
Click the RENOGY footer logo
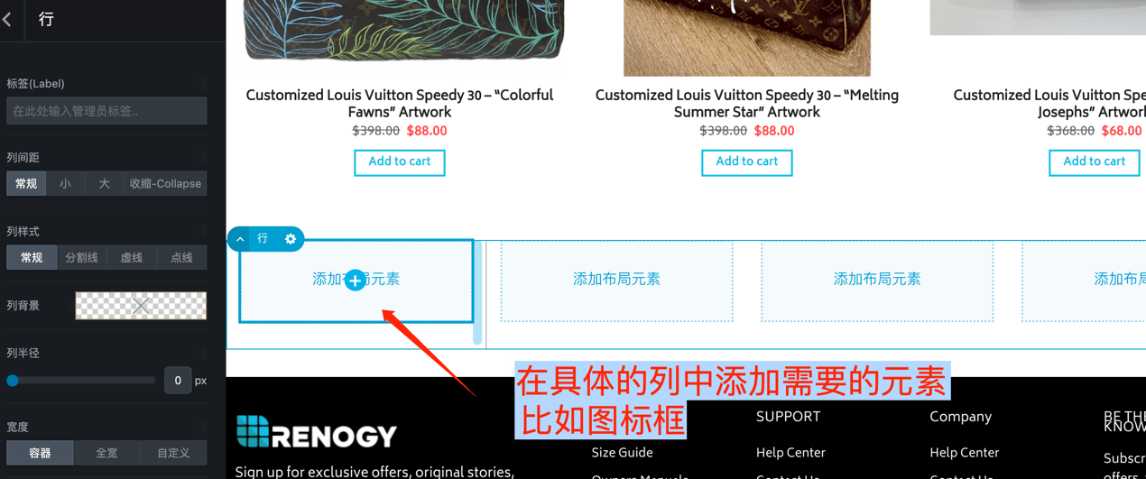[x=316, y=433]
